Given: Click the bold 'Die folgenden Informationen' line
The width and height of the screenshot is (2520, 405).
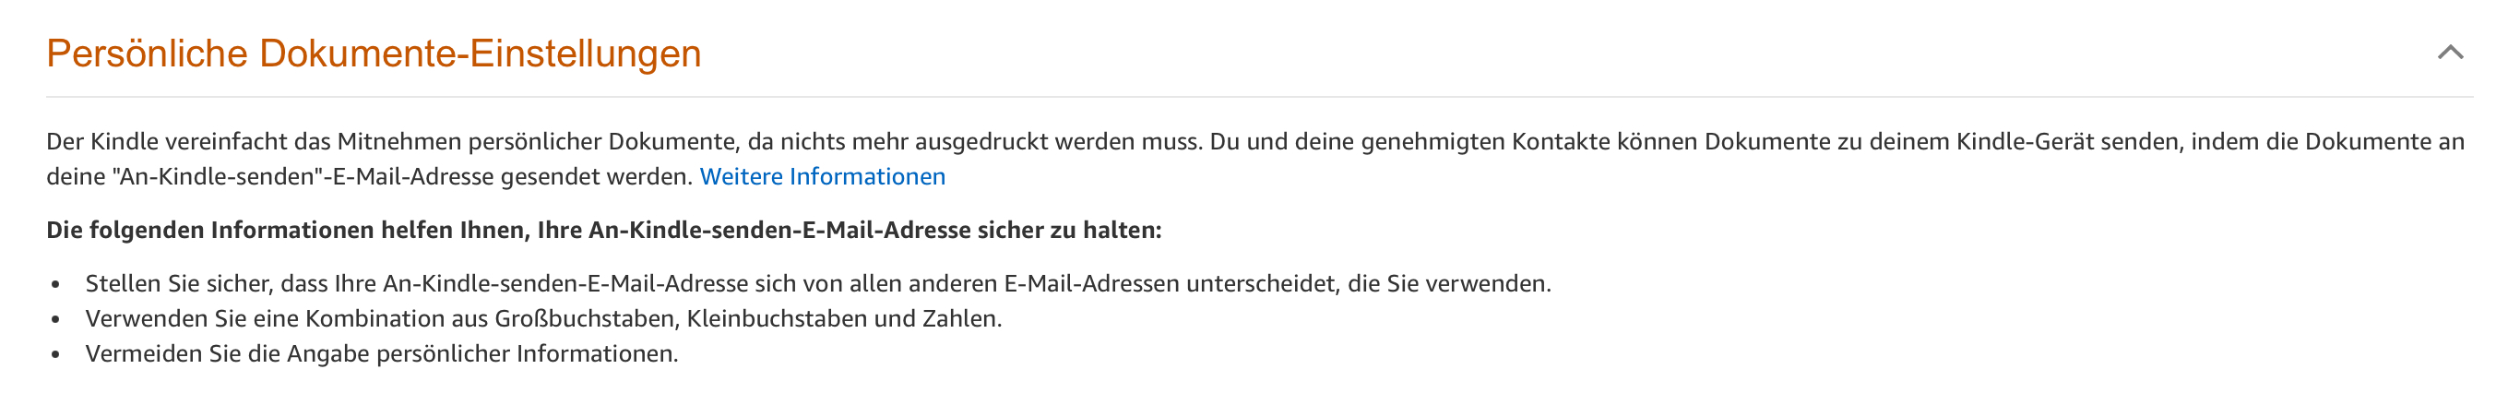Looking at the screenshot, I should 603,231.
